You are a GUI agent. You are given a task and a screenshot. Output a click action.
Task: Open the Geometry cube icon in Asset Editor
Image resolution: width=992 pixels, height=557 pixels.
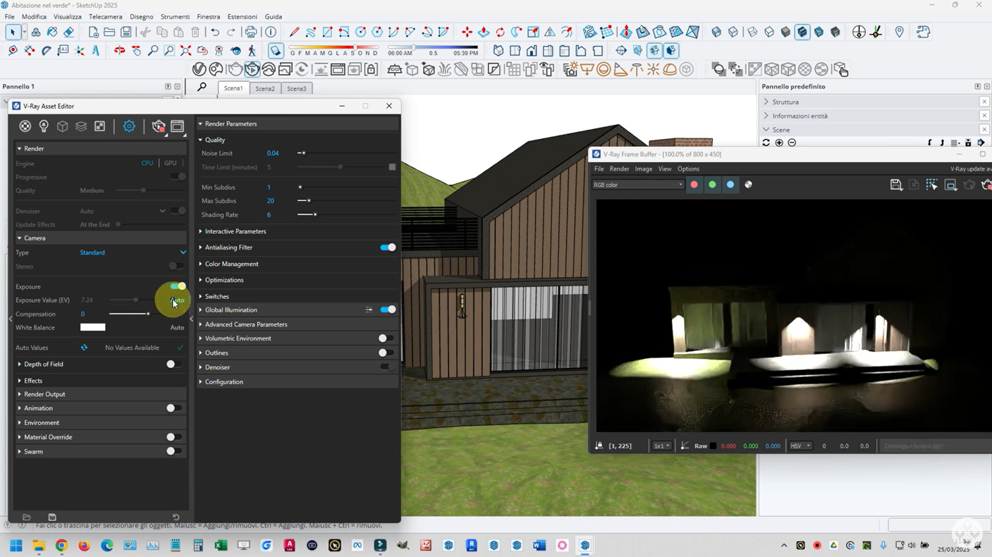[x=62, y=126]
